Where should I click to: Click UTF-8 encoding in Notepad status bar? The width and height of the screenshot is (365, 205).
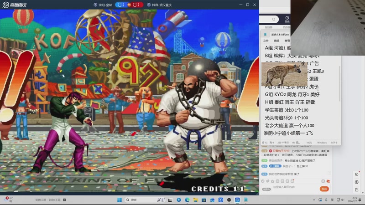point(334,143)
